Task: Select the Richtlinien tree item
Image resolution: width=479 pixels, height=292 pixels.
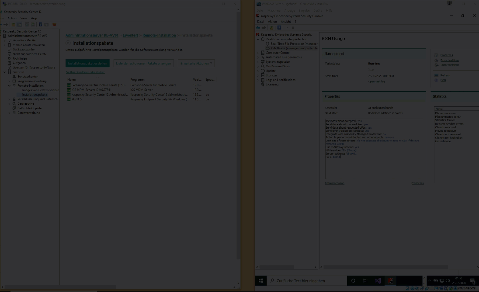Action: point(20,58)
